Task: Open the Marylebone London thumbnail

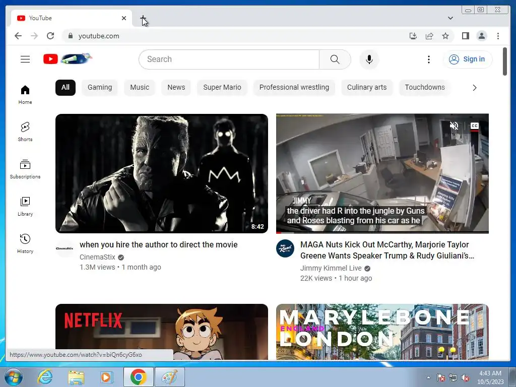Action: point(382,332)
